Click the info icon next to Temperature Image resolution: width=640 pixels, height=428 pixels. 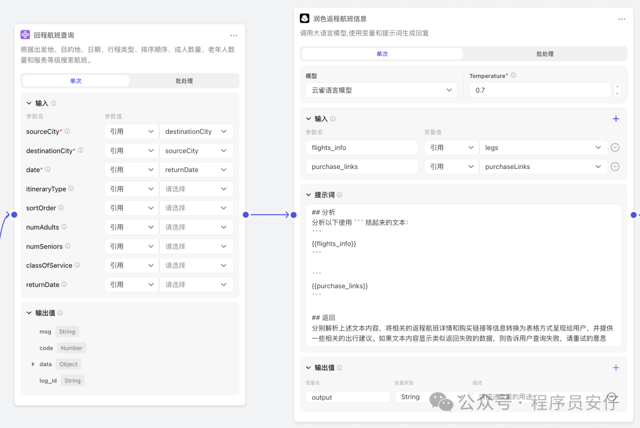click(x=513, y=76)
